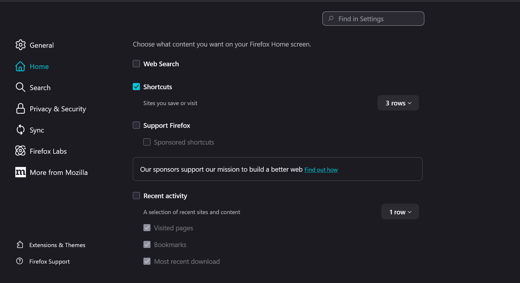This screenshot has height=283, width=520.
Task: Open the Privacy & Security settings label
Action: click(58, 109)
